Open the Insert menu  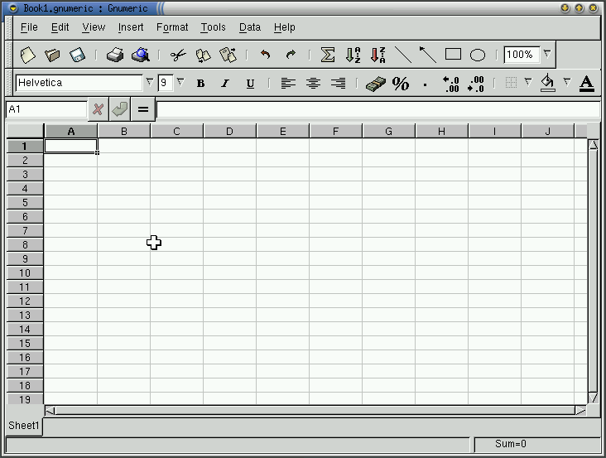coord(131,27)
